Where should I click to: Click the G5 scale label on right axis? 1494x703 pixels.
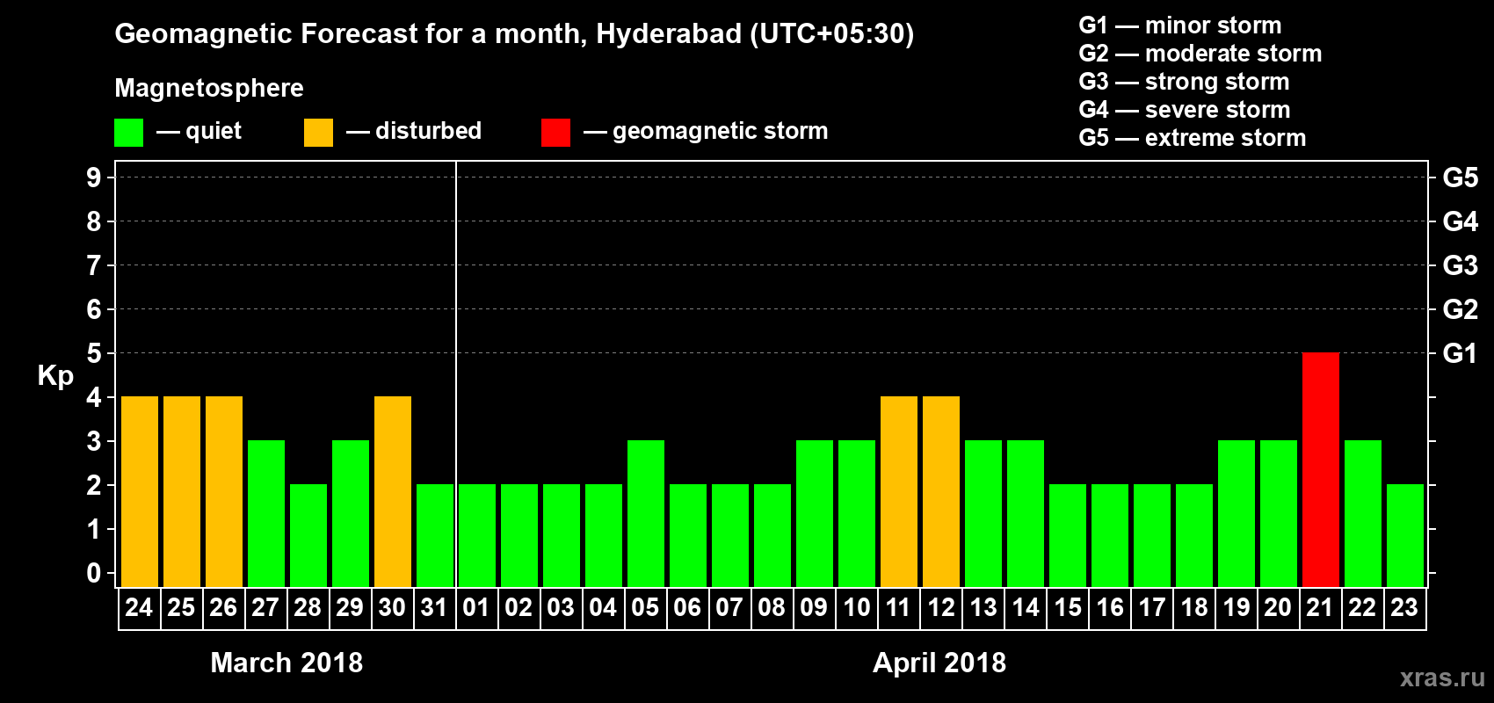tap(1460, 178)
